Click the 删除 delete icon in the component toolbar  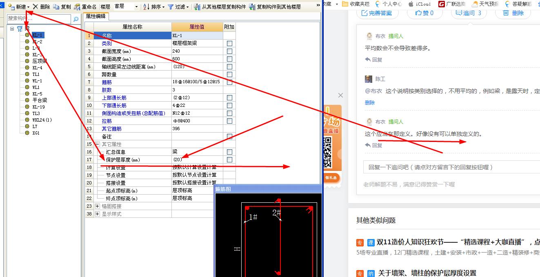click(x=36, y=7)
